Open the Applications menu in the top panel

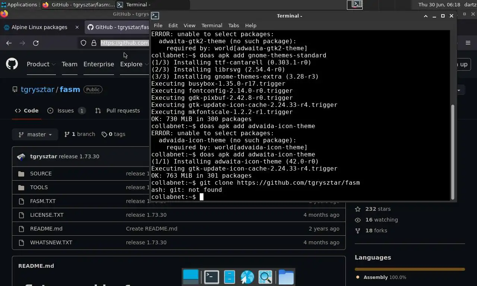coord(19,4)
